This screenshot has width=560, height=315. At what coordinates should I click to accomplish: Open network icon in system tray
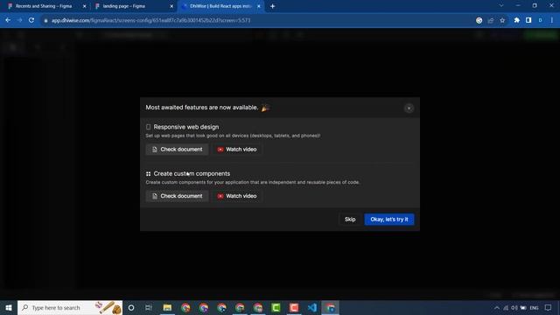506,307
